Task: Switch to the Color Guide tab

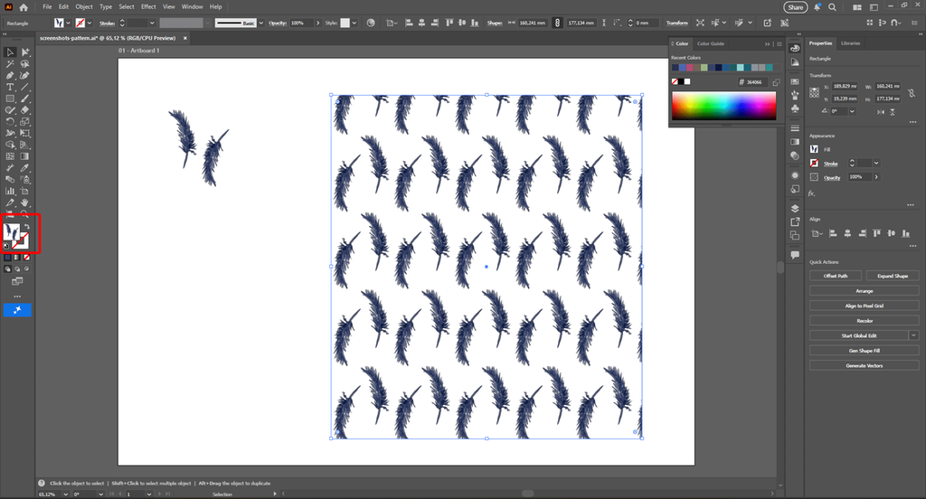Action: tap(711, 43)
